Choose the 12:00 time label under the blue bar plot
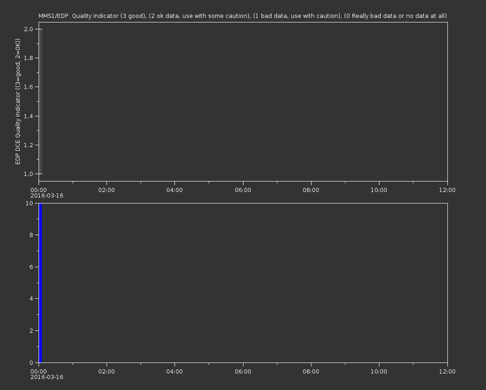 pyautogui.click(x=447, y=372)
